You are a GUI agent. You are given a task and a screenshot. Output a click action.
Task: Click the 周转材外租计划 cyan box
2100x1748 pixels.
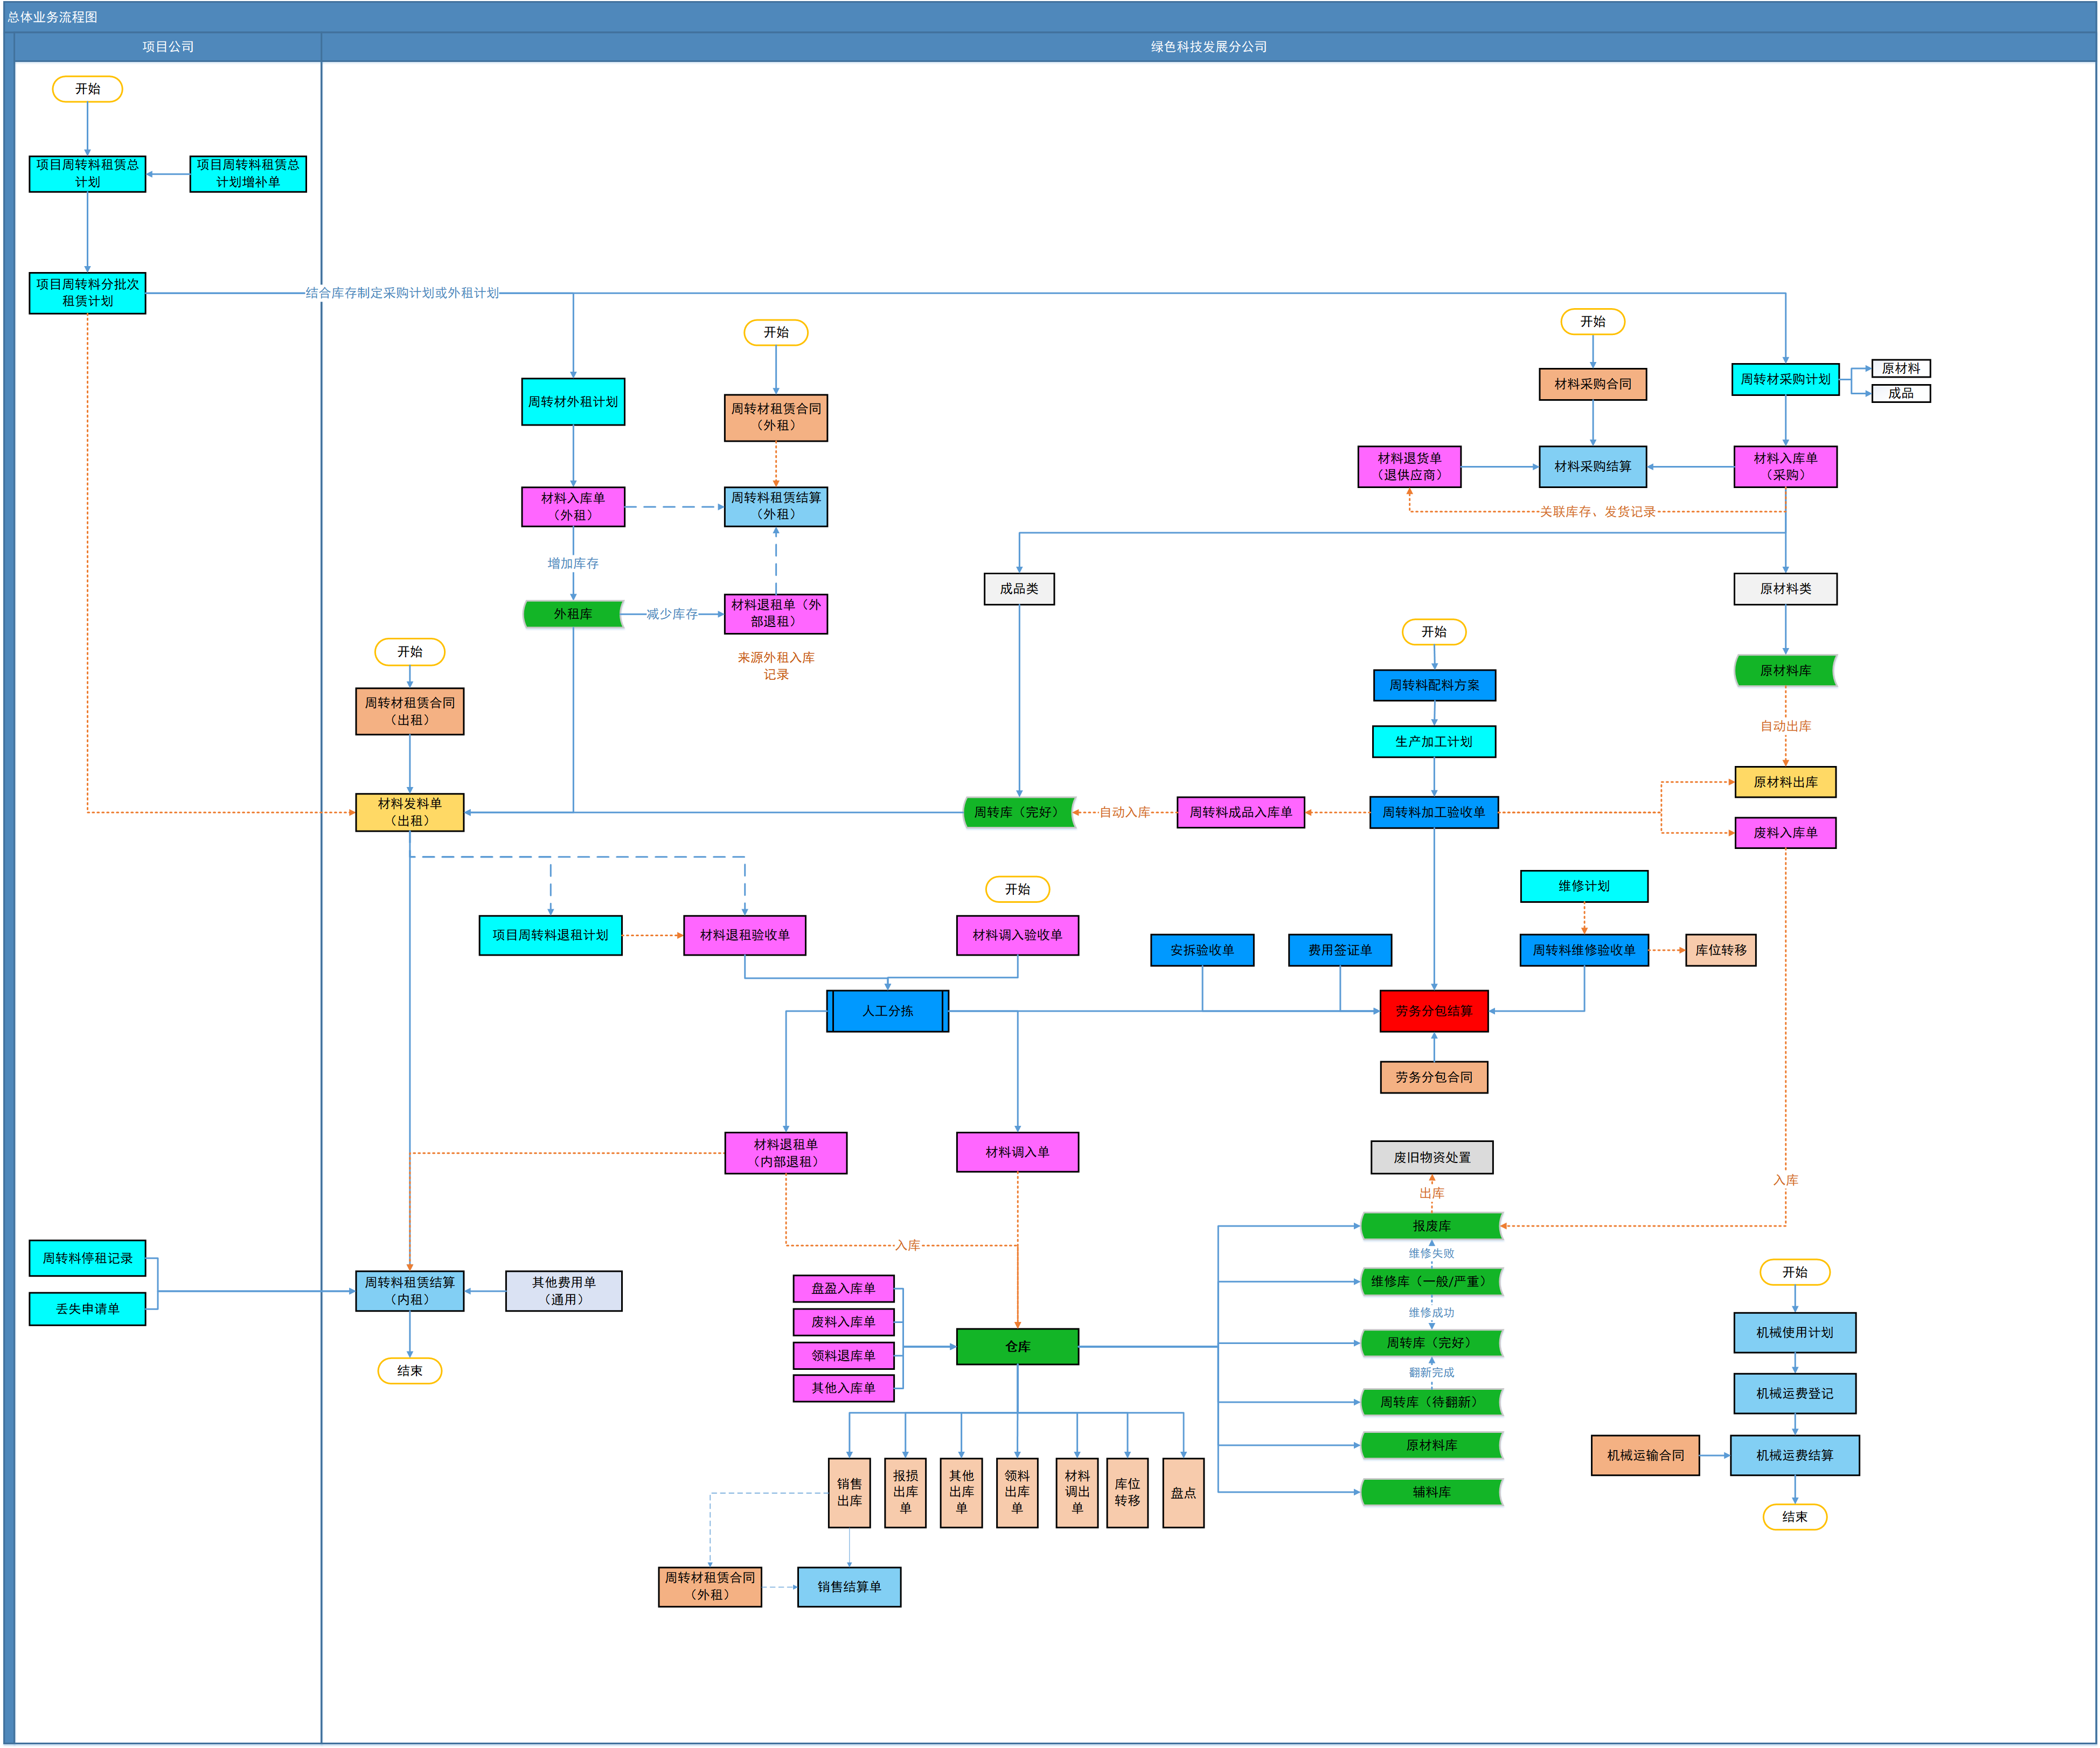click(573, 401)
